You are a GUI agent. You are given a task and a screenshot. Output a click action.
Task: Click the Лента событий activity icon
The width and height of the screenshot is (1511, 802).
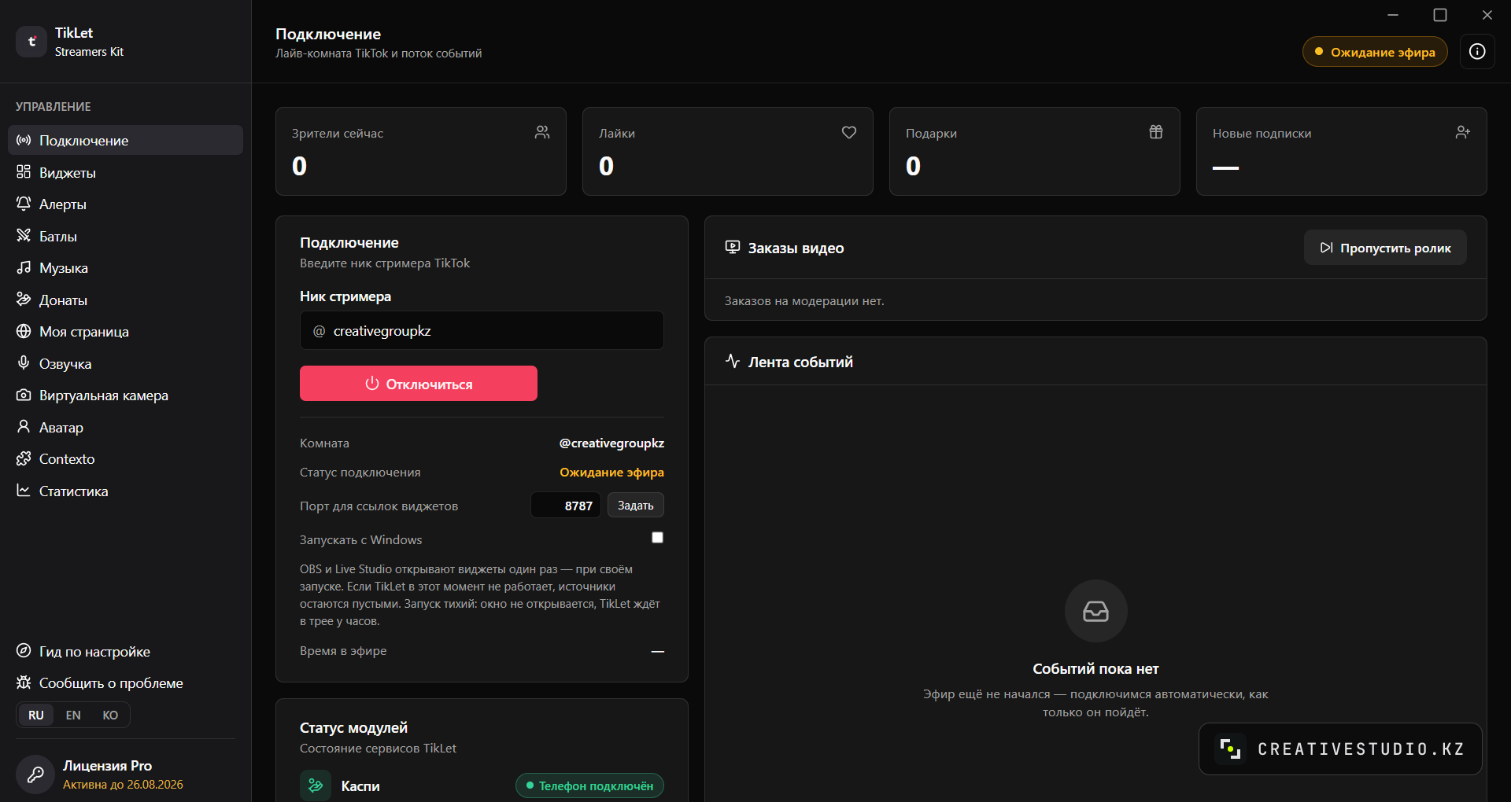733,362
